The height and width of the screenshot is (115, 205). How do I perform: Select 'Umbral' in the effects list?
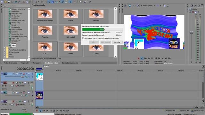tap(14, 43)
